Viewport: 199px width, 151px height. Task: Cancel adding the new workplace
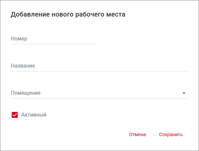pyautogui.click(x=138, y=134)
